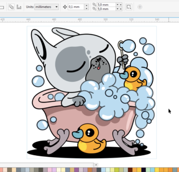This screenshot has width=179, height=172.
Task: Click the upper 5,0 mm duplicate distance field
Action: pos(106,5)
